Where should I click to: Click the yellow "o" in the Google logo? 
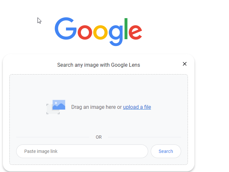(101, 32)
